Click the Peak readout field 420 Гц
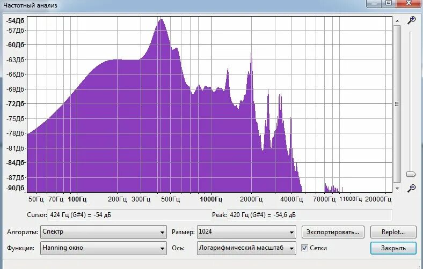 point(310,215)
